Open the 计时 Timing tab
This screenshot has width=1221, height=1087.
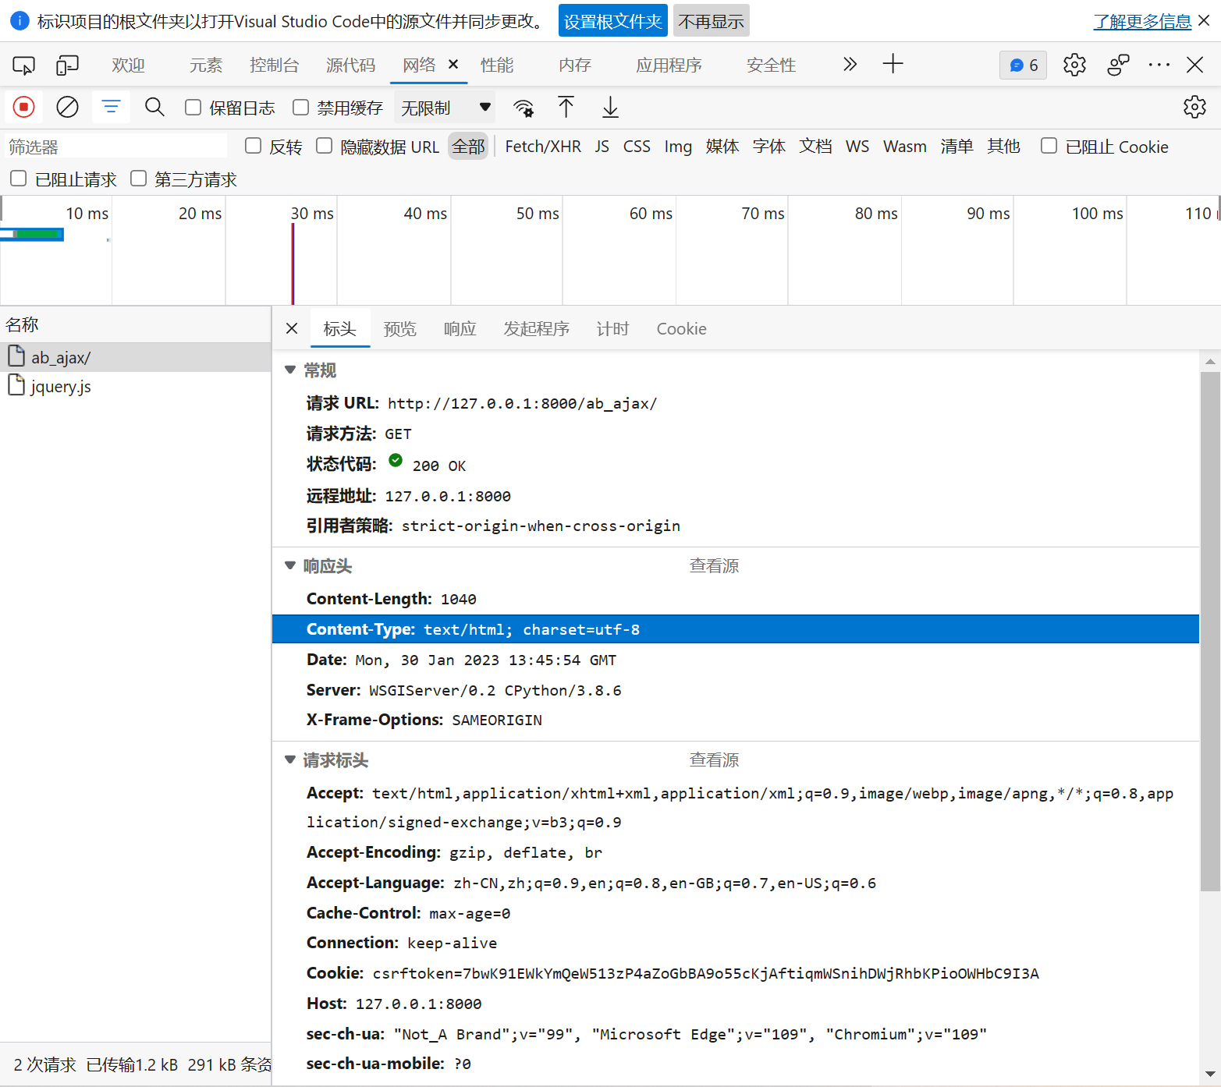(x=612, y=329)
